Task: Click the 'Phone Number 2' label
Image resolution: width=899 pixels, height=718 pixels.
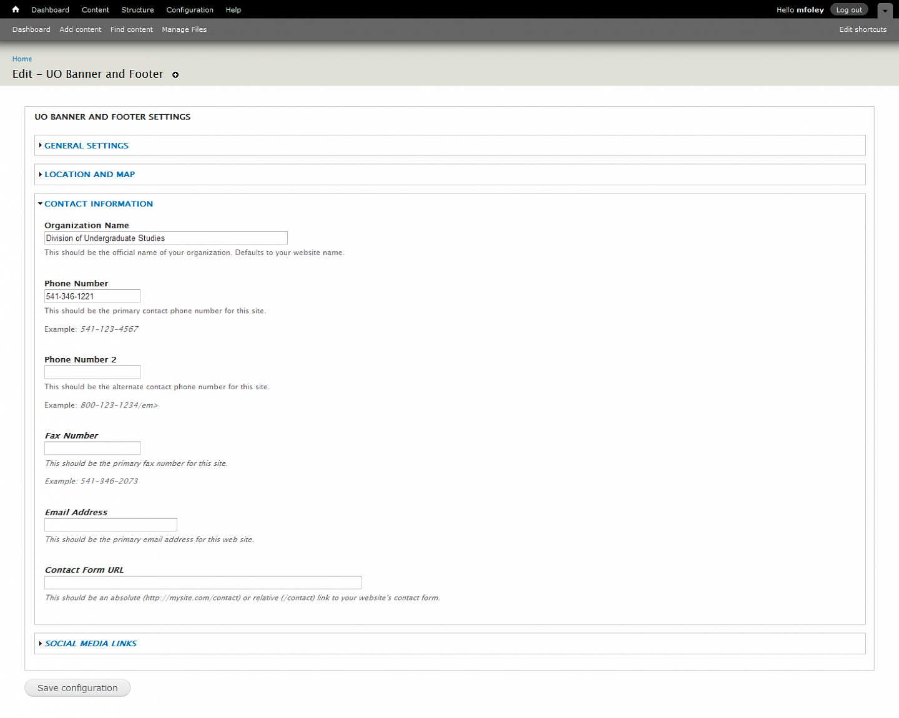Action: [81, 360]
